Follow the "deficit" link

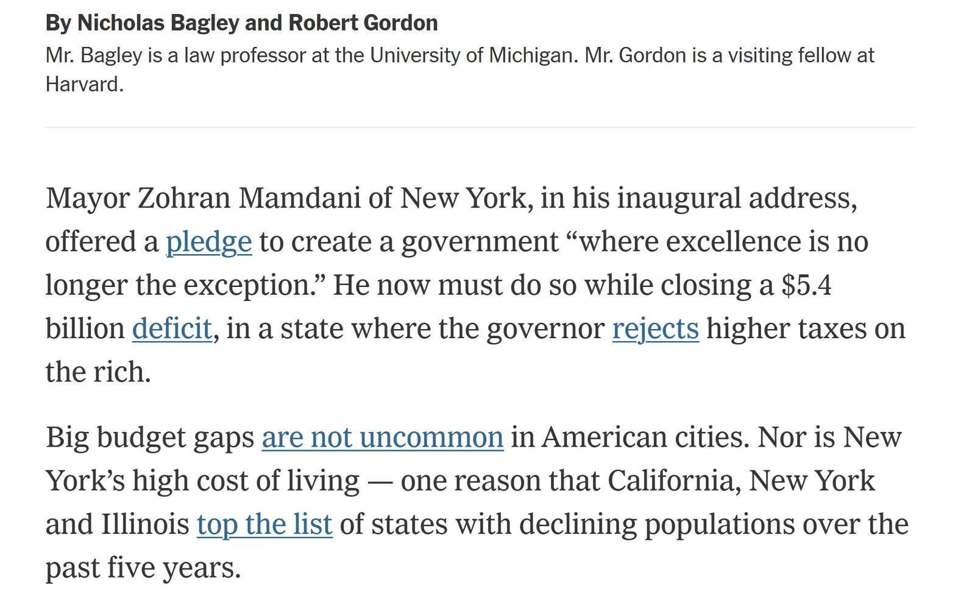coord(172,329)
